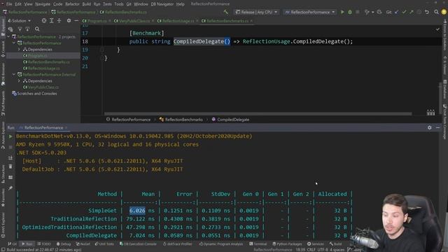The image size is (448, 252).
Task: Minimize the Run tool window
Action: pos(437,127)
